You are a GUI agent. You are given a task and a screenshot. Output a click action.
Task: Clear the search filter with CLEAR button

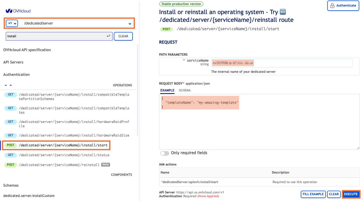coord(123,36)
